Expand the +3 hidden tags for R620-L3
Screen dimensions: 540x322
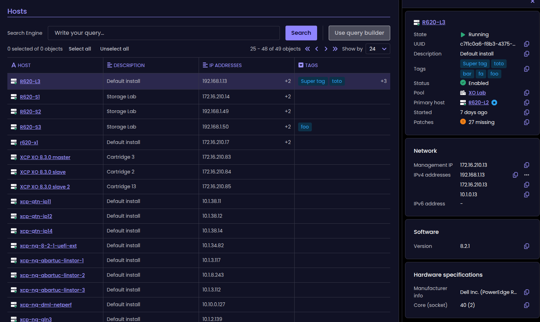point(383,81)
